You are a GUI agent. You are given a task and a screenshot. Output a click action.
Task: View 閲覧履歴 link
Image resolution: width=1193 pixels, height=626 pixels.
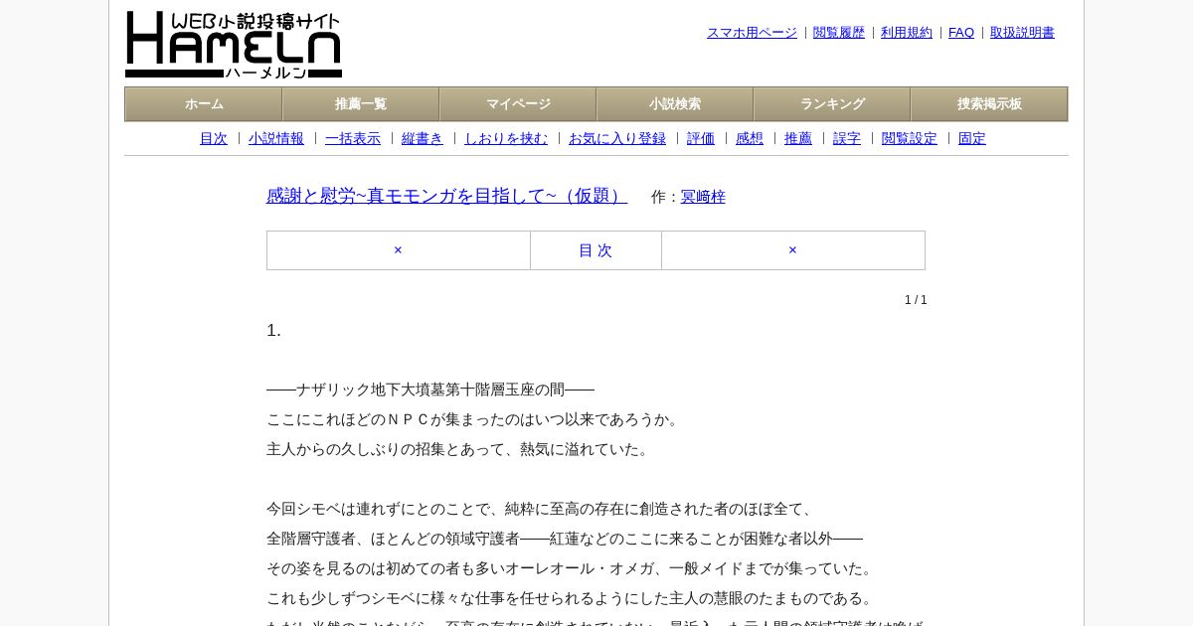(839, 33)
